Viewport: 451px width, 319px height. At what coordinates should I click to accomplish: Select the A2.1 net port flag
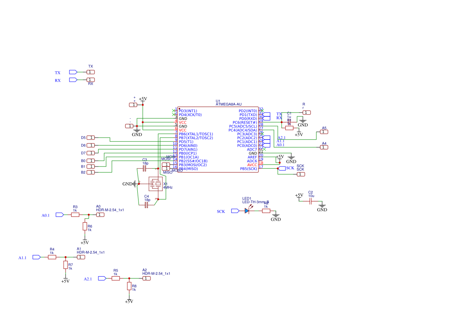coord(102,278)
